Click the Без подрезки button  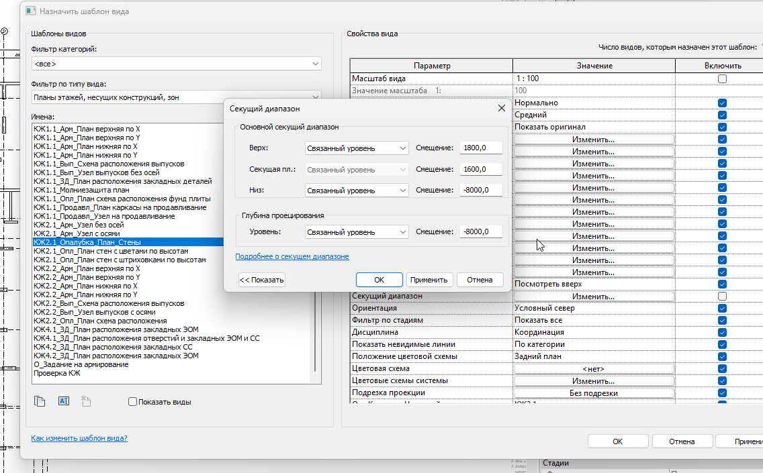(x=594, y=392)
